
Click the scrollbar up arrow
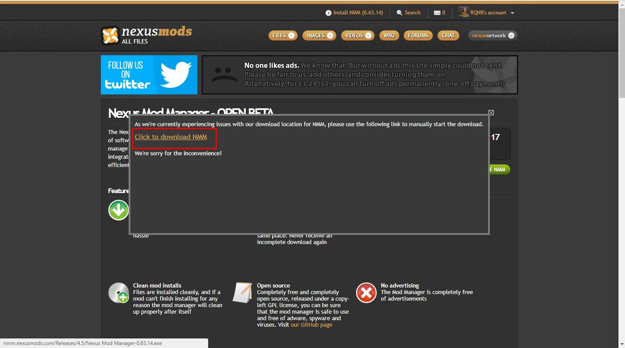[x=622, y=4]
